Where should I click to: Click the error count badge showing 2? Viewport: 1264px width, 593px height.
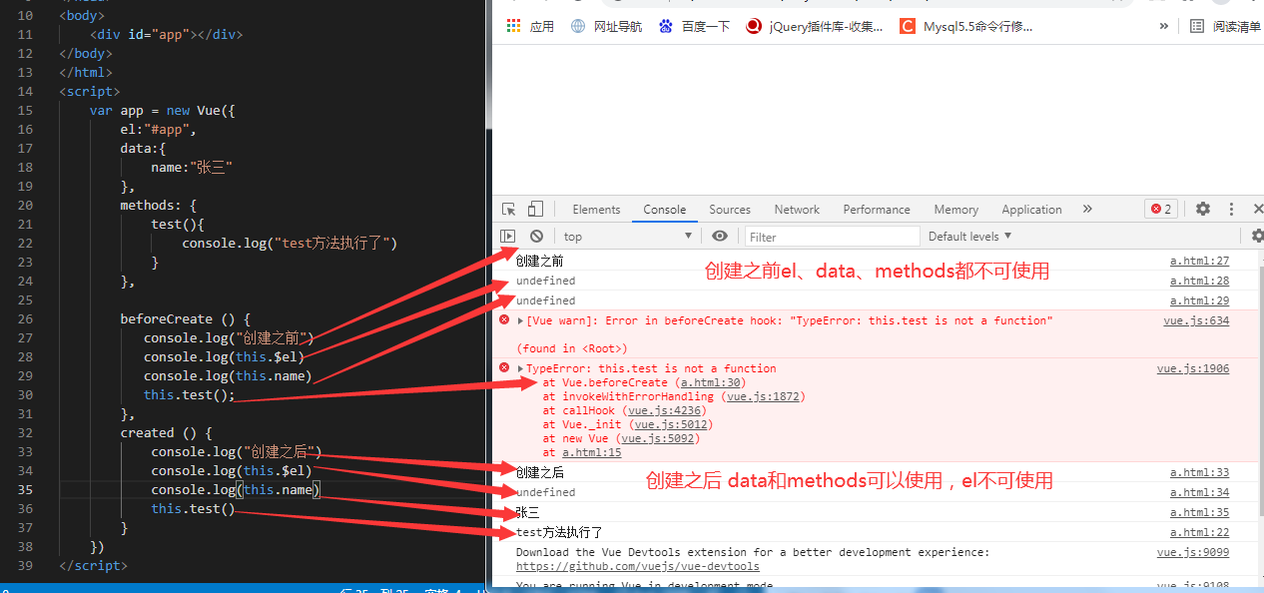pyautogui.click(x=1160, y=209)
